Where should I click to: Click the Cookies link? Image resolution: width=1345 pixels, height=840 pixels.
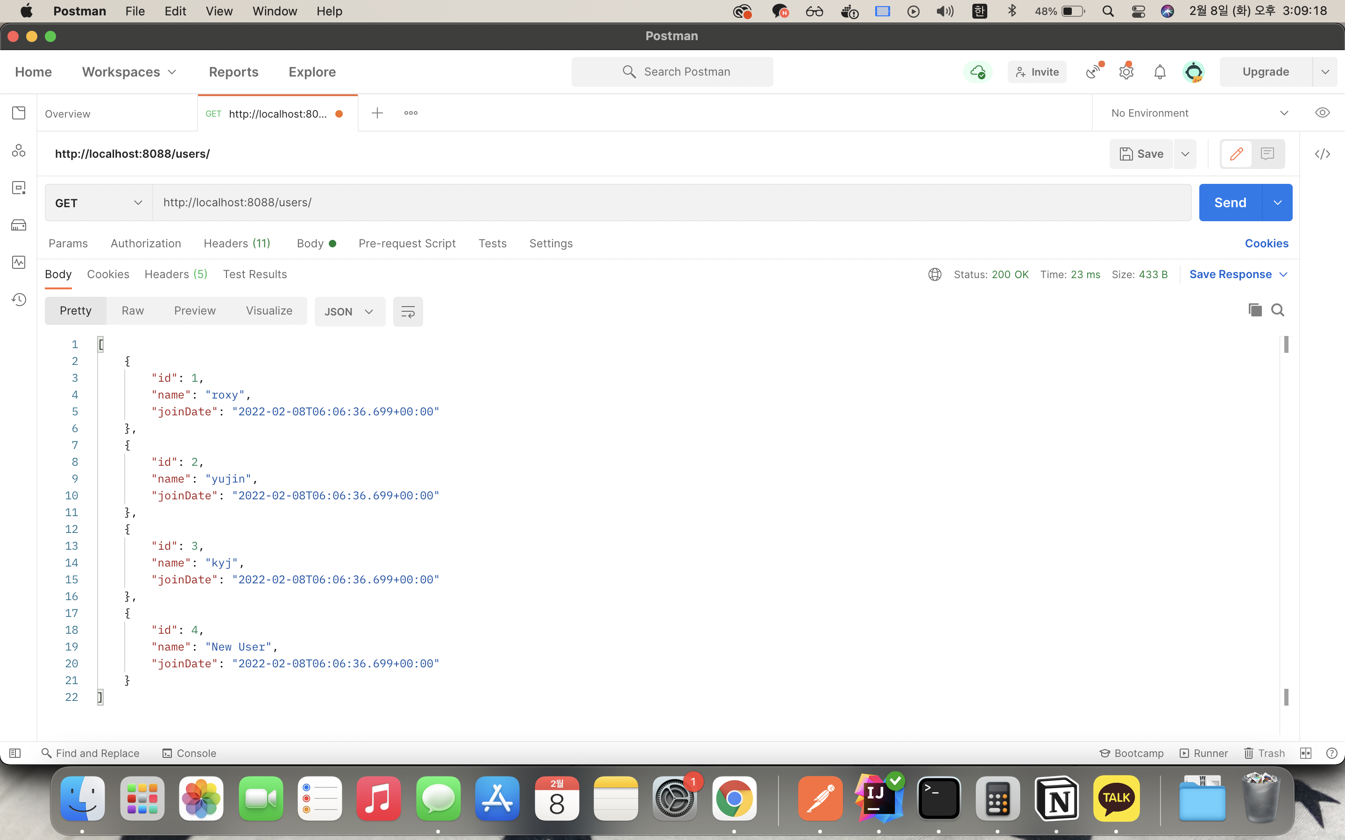[x=1266, y=243]
